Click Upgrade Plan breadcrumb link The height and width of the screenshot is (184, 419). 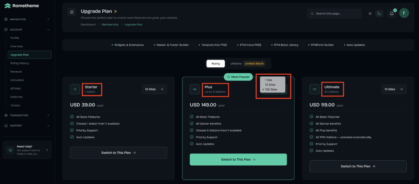[133, 24]
